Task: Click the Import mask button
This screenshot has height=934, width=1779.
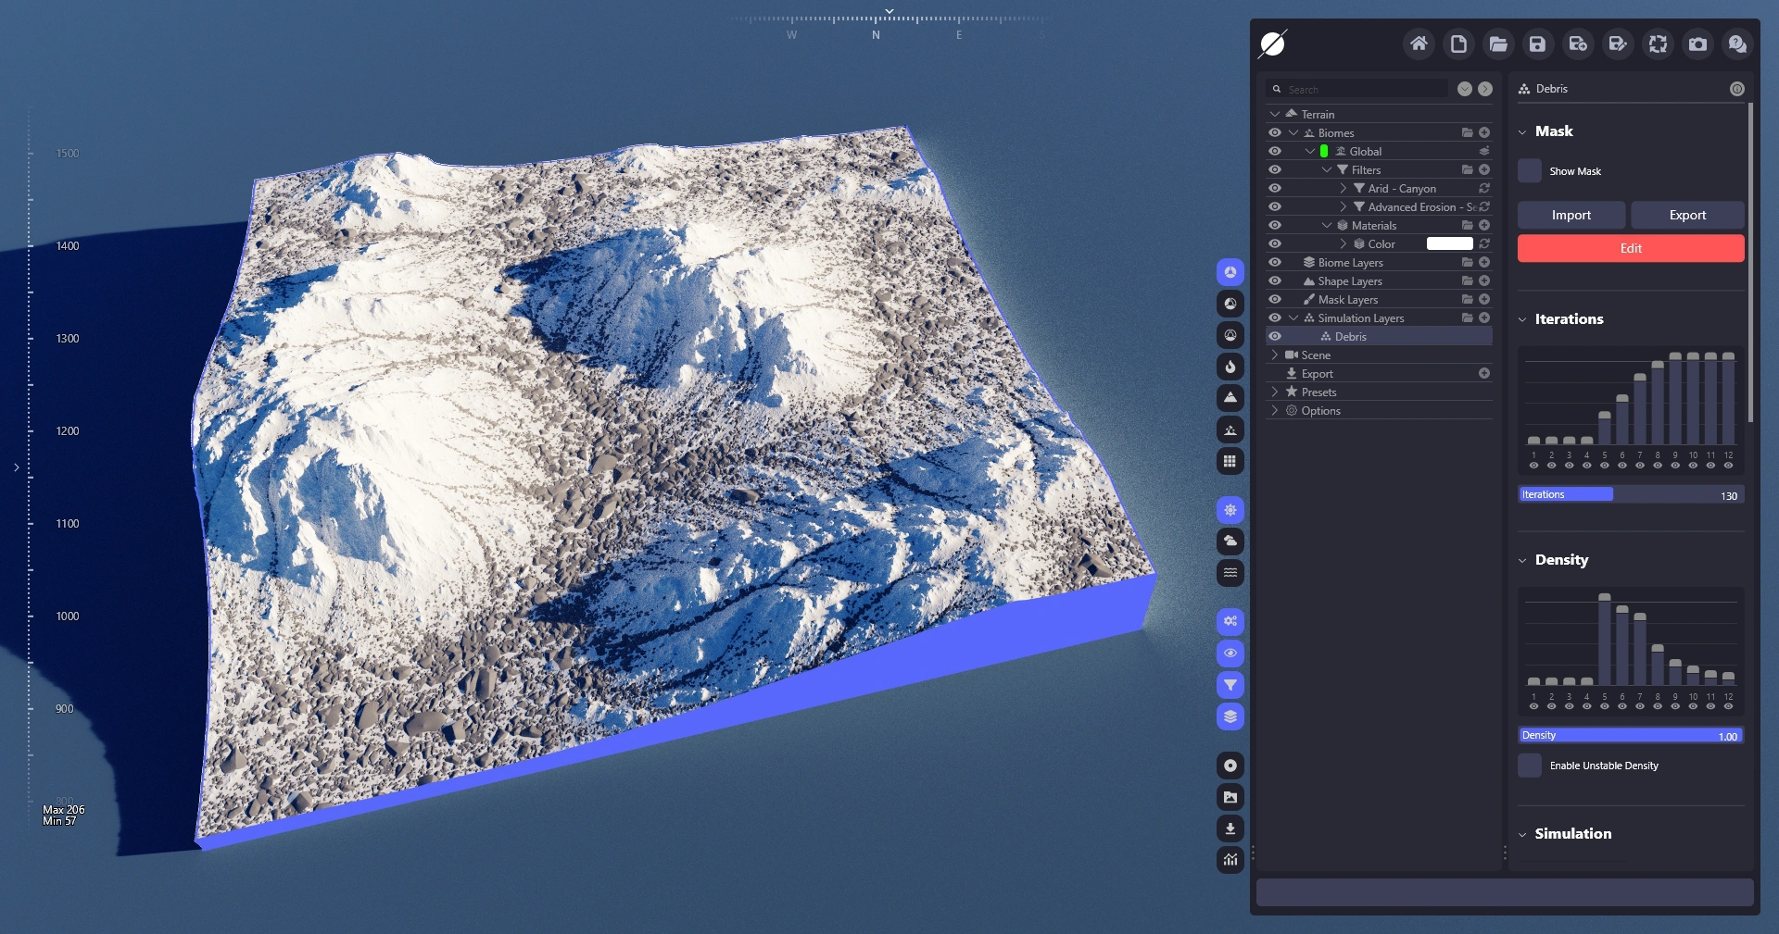Action: (x=1571, y=215)
